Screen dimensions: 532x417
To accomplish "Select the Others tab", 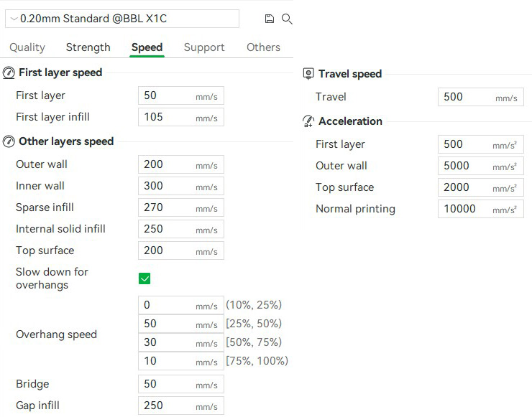I will click(263, 47).
